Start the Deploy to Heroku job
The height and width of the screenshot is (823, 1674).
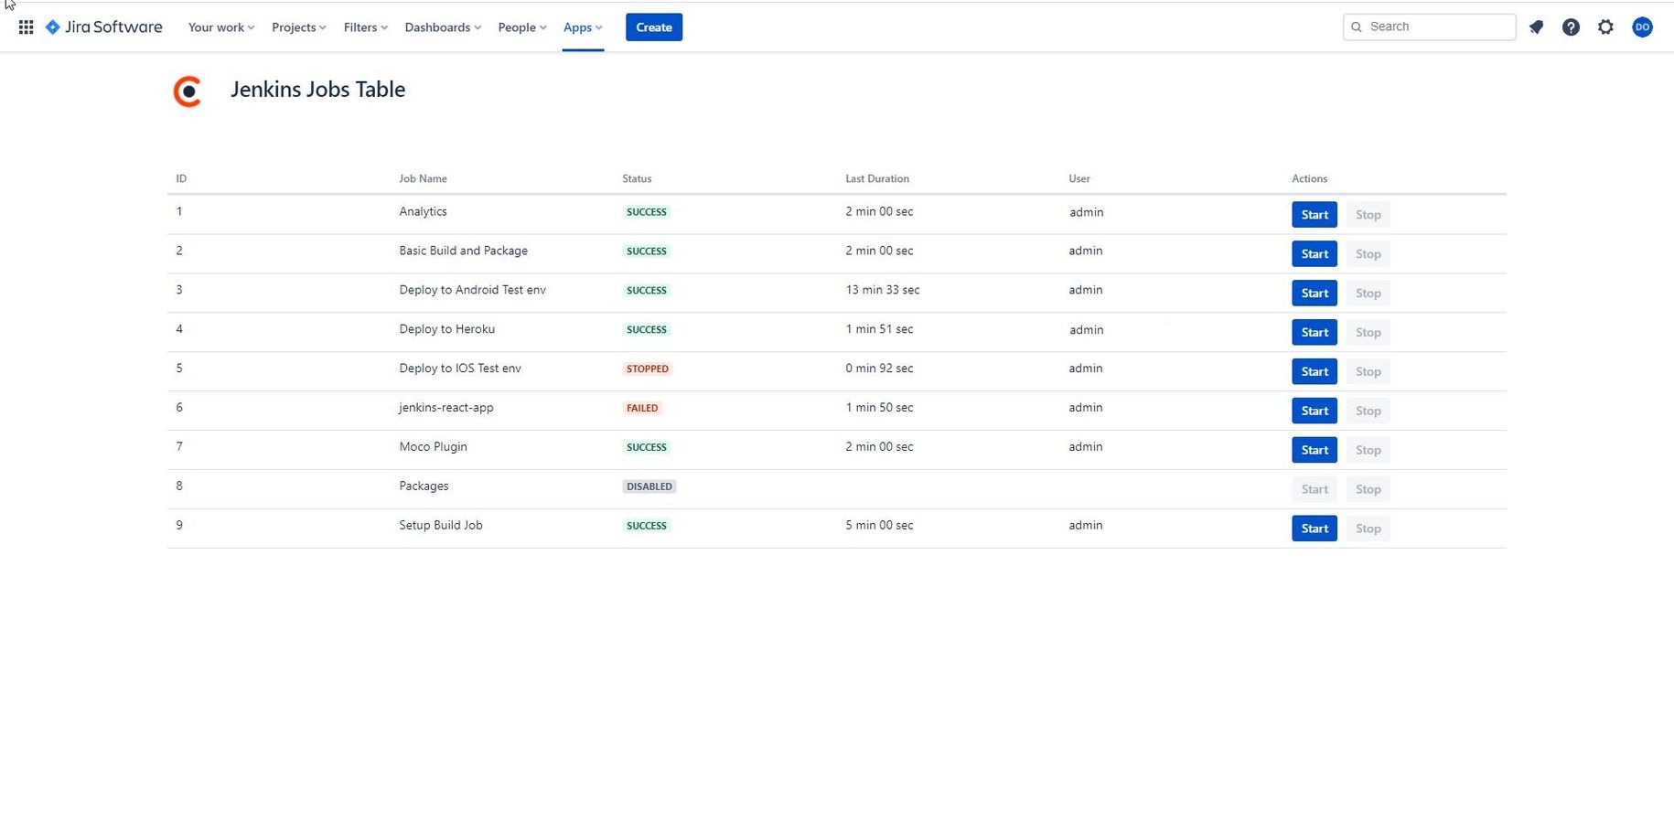1315,333
